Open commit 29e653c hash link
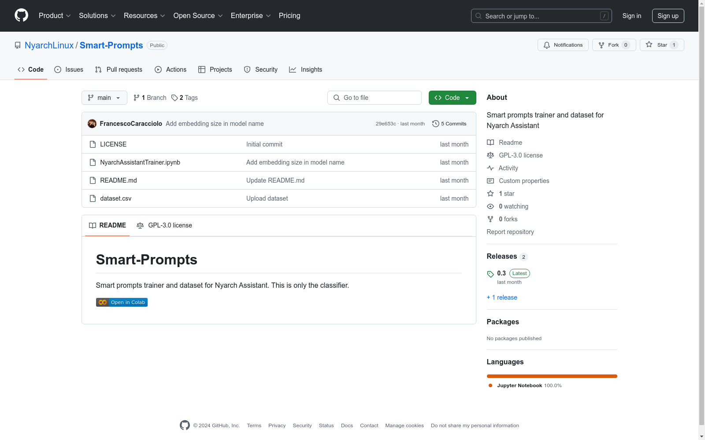Viewport: 705px width, 440px height. click(x=386, y=124)
